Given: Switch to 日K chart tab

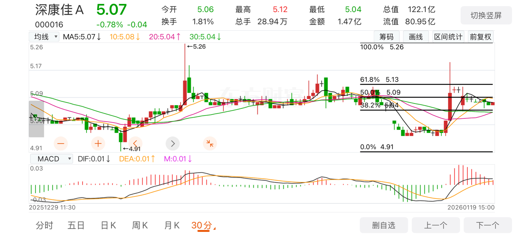Looking at the screenshot, I should coord(108,226).
